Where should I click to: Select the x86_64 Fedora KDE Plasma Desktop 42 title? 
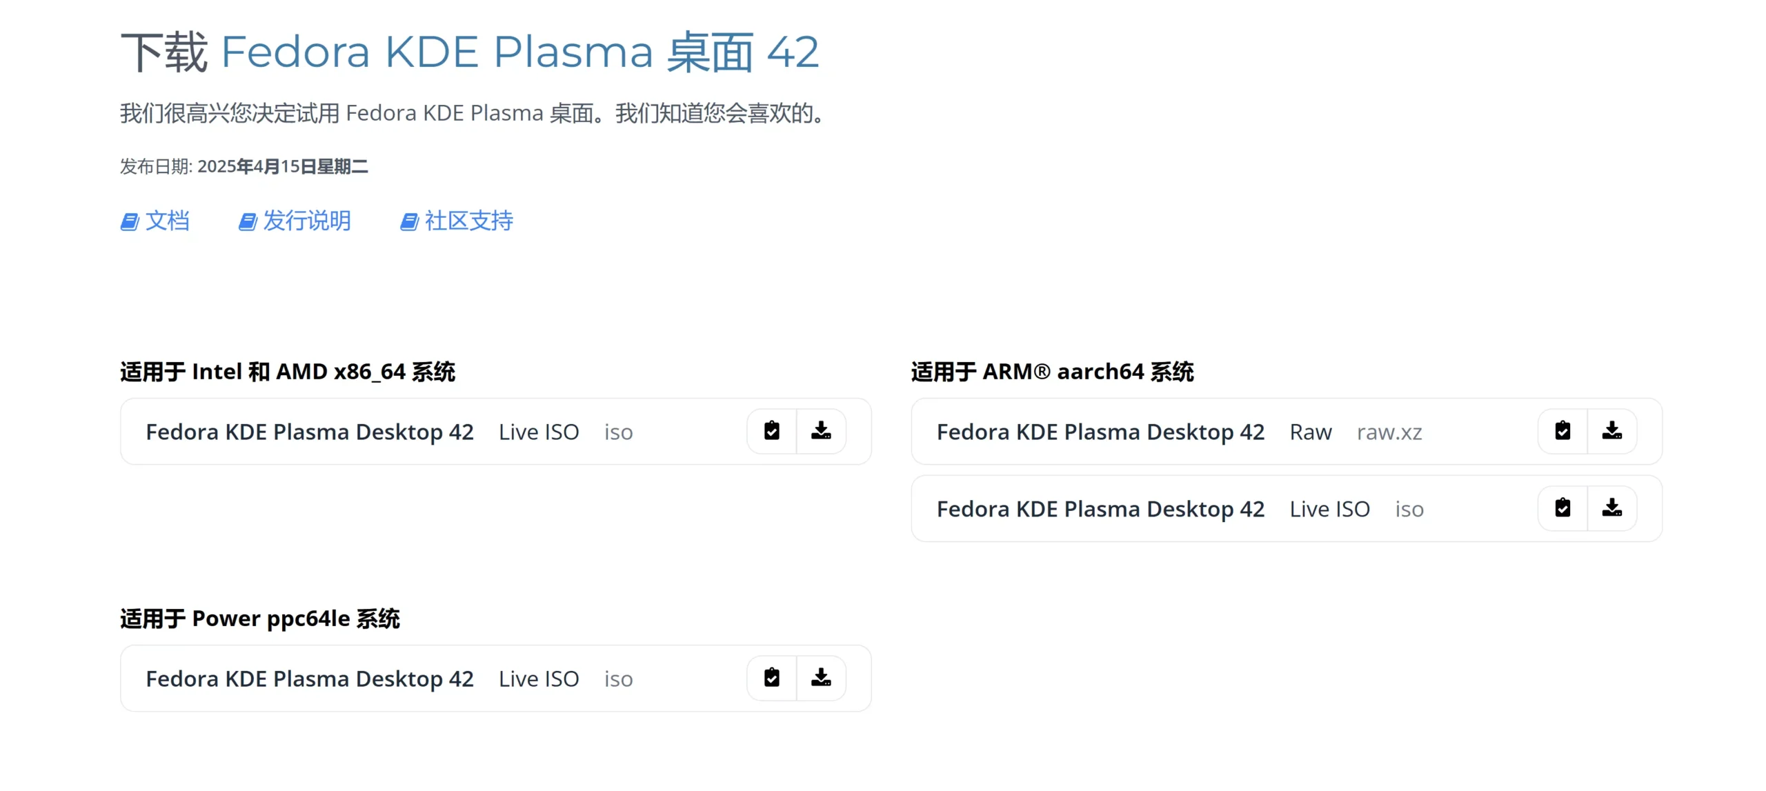309,432
